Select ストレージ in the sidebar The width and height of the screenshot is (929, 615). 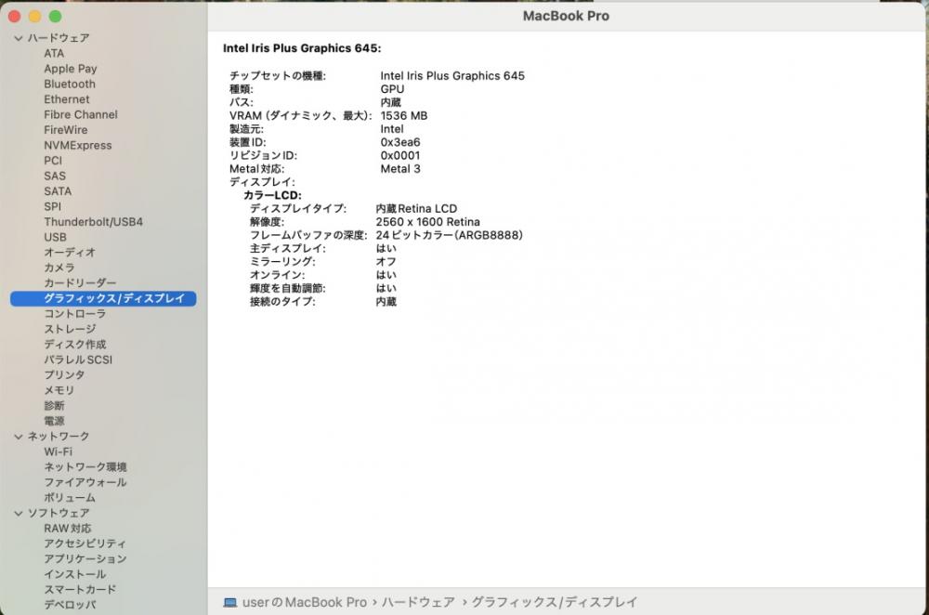click(70, 330)
